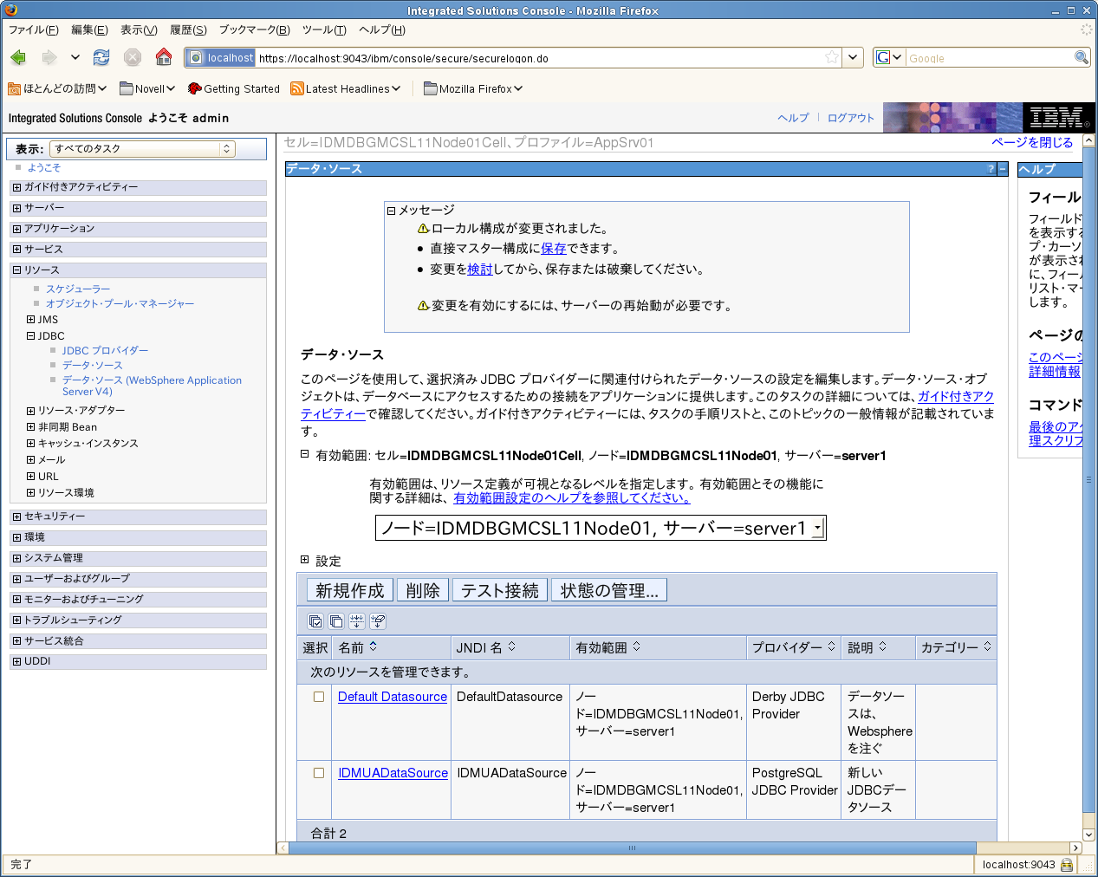Image resolution: width=1098 pixels, height=877 pixels.
Task: Collapse the メッセージ box
Action: tap(391, 211)
